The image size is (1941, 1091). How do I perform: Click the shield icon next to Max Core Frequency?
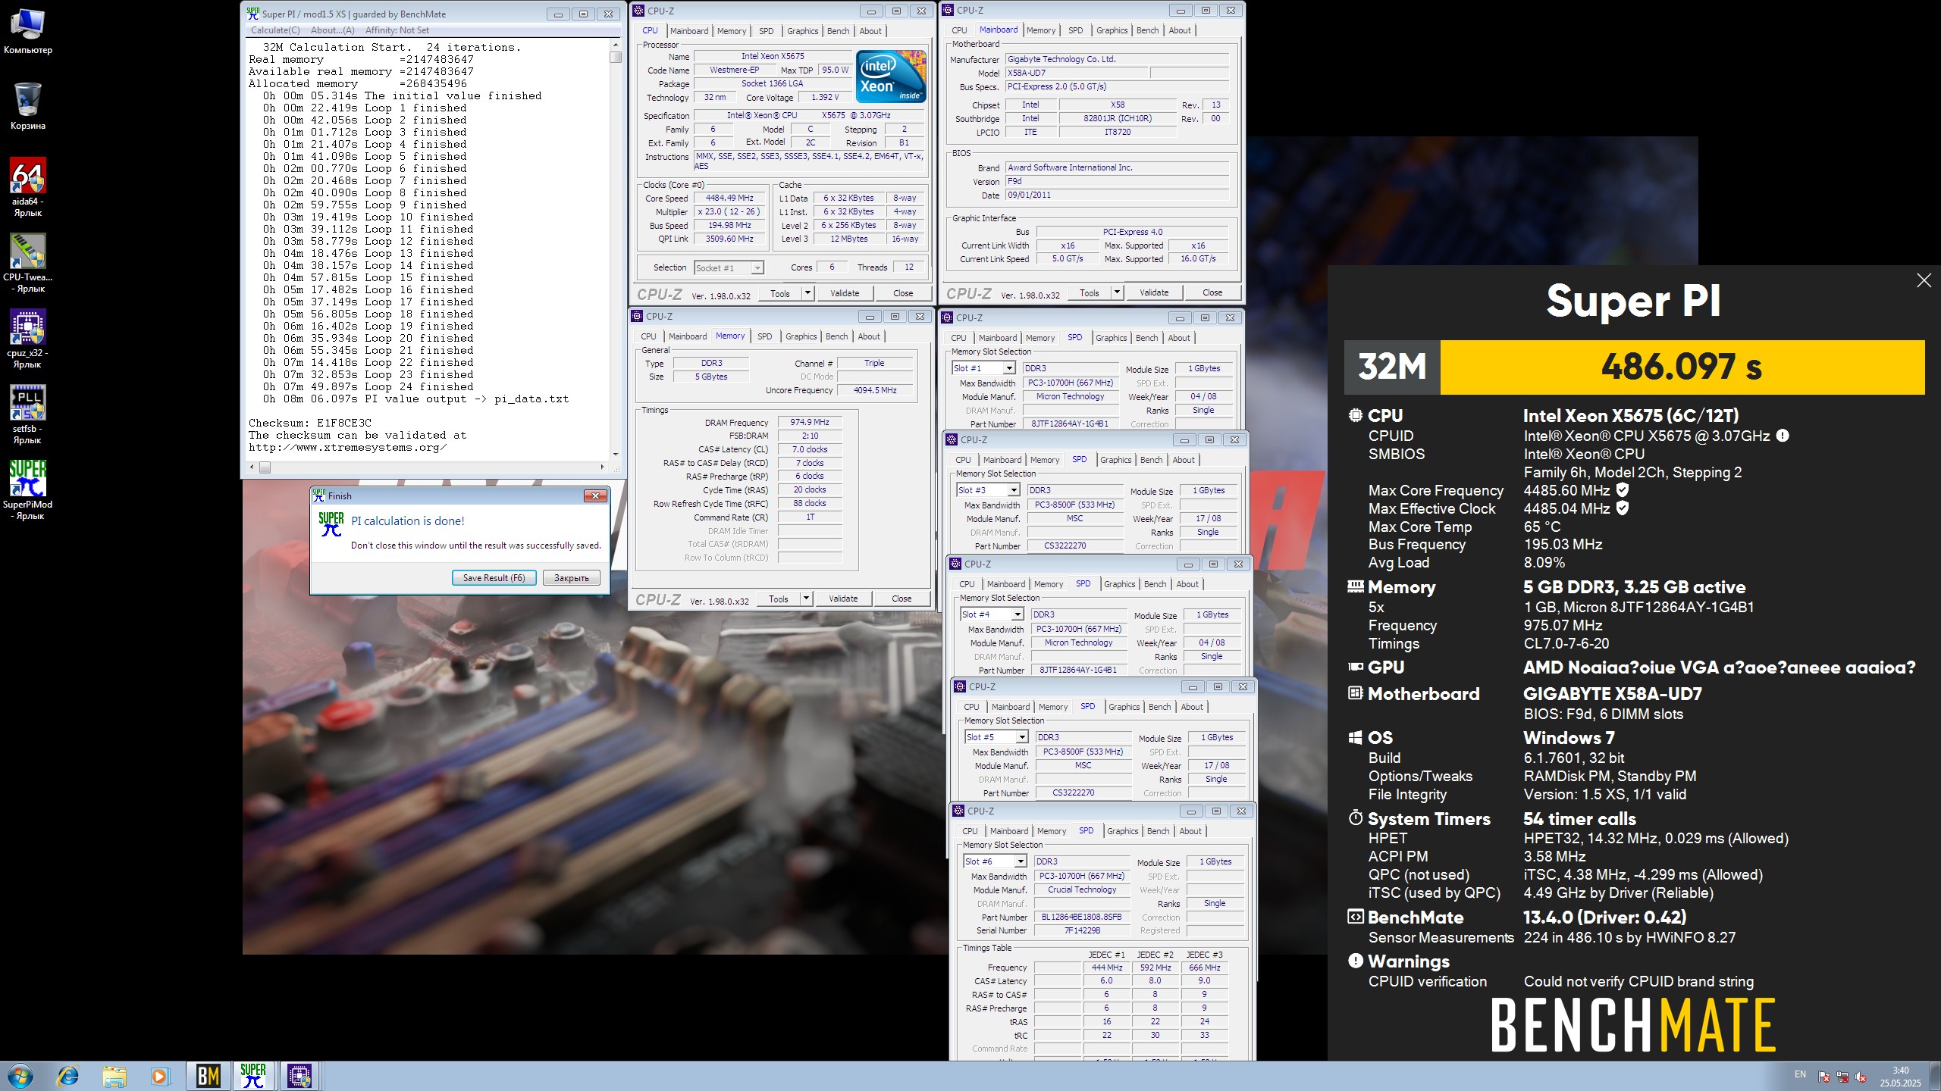[1623, 490]
